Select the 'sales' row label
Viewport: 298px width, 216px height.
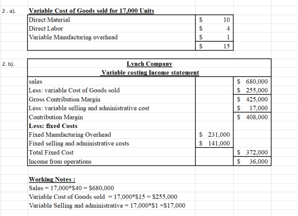click(35, 82)
